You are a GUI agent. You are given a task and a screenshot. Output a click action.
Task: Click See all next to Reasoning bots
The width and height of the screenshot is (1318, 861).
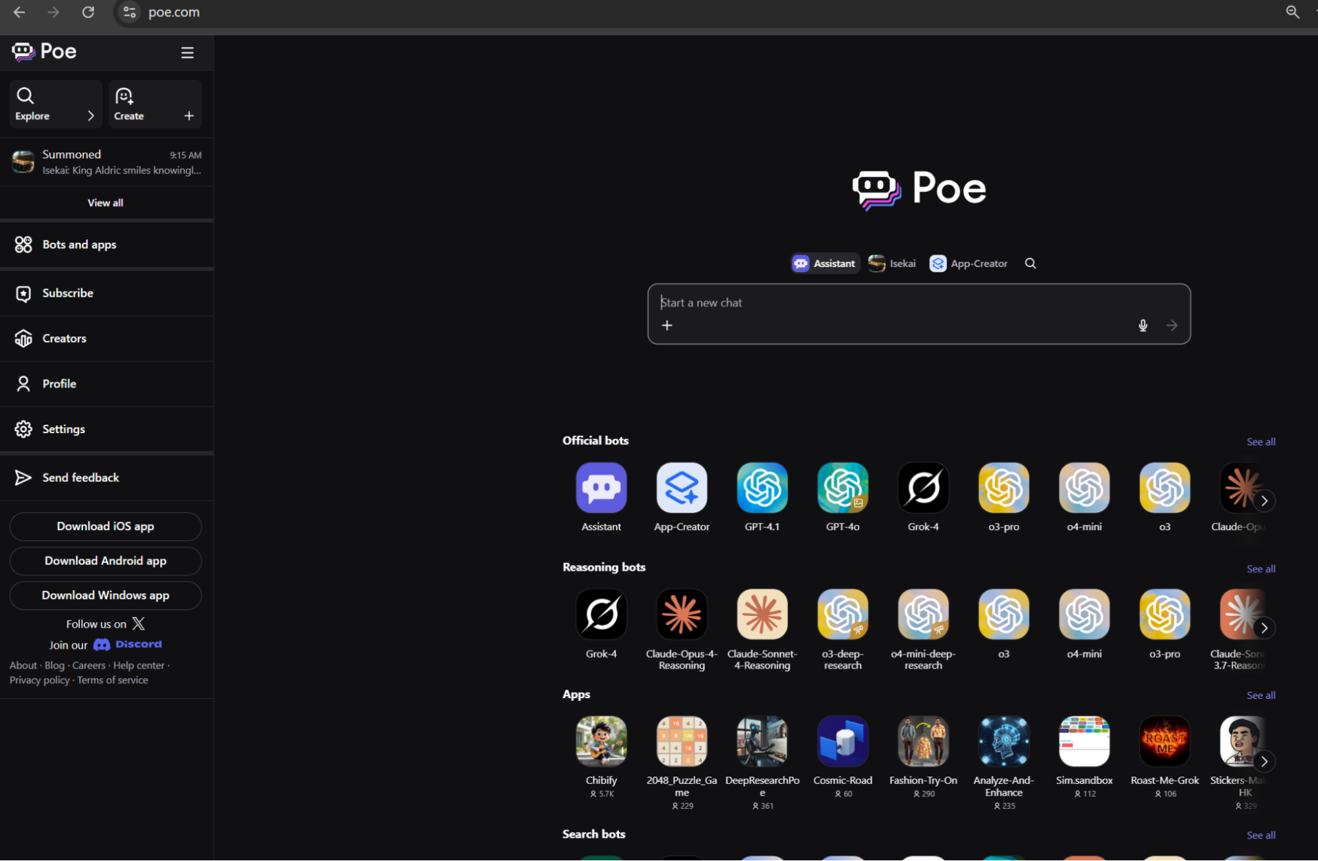(x=1260, y=568)
